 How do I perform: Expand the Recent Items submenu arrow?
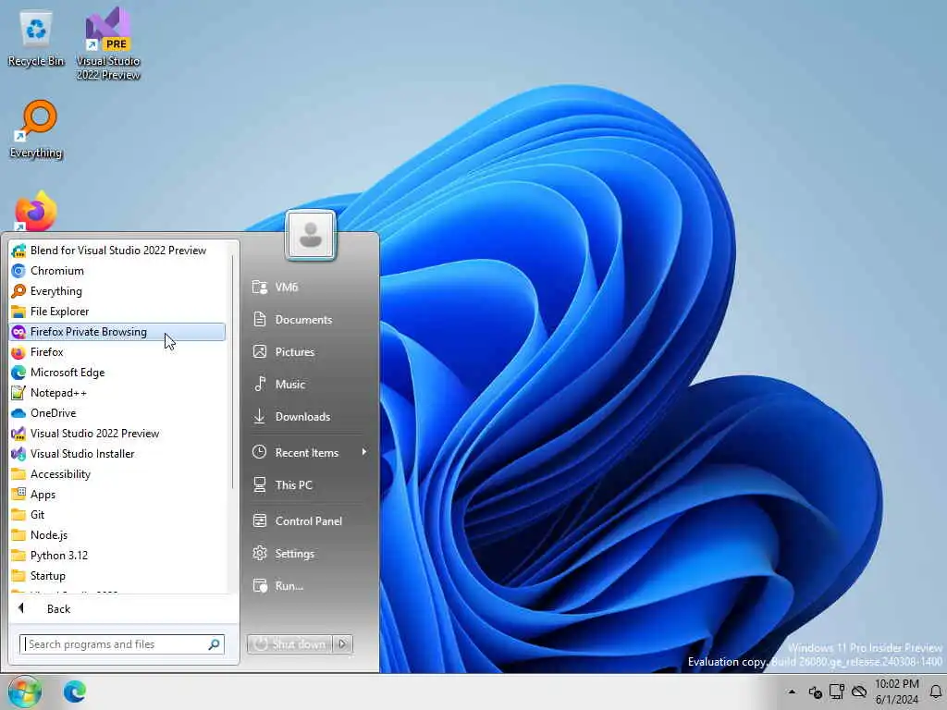pos(364,452)
